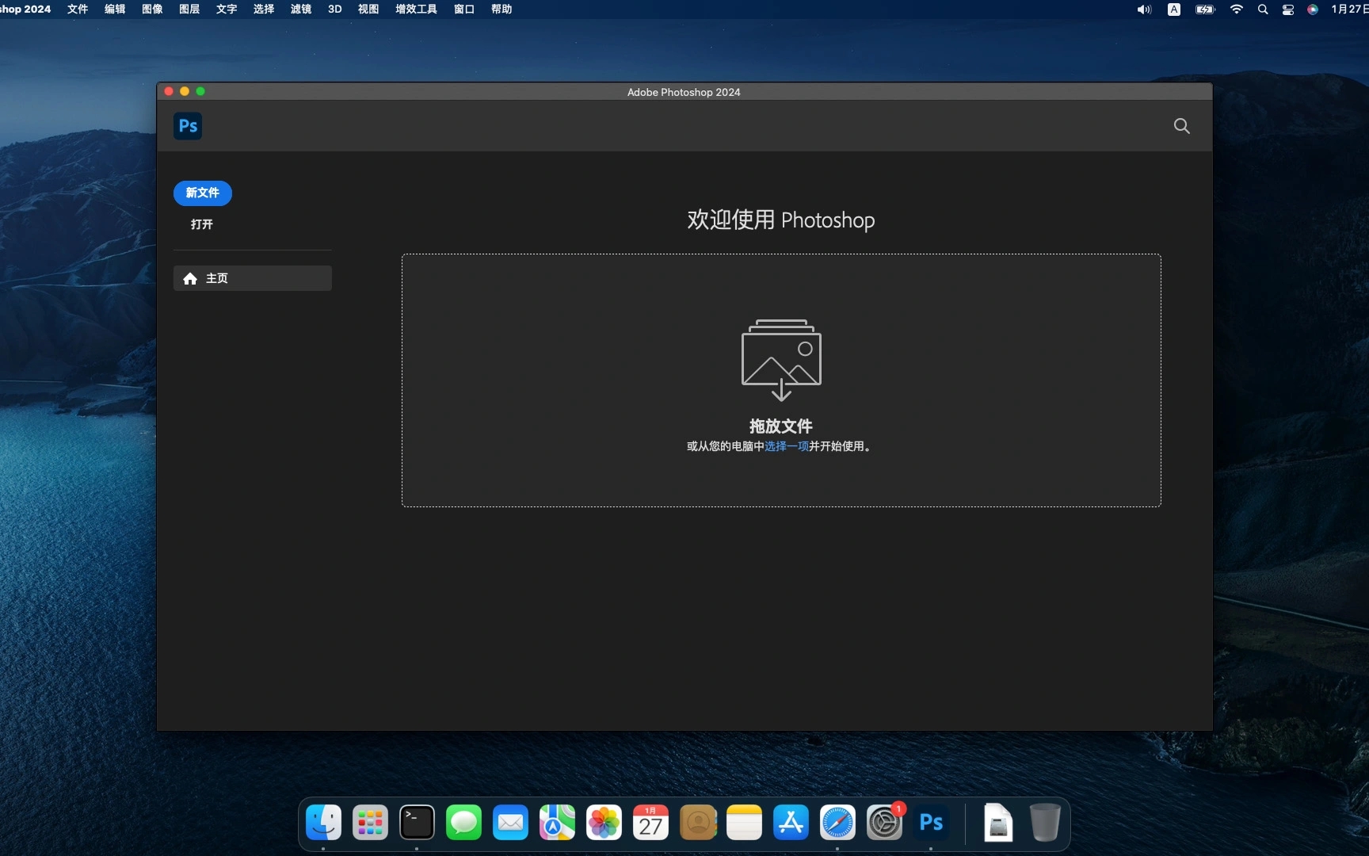Image resolution: width=1369 pixels, height=856 pixels.
Task: Click the volume icon in the menu bar
Action: [x=1144, y=10]
